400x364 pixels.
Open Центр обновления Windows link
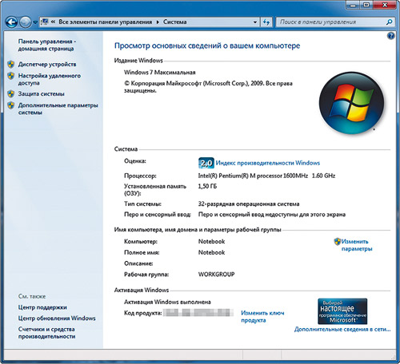point(57,318)
